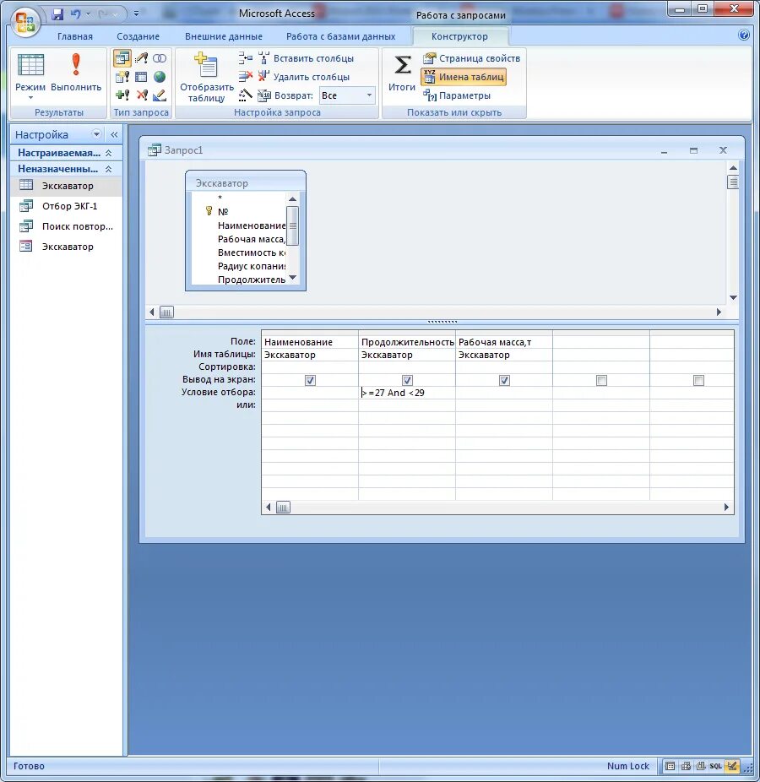Click the Отобразить таблицу button

click(x=206, y=77)
